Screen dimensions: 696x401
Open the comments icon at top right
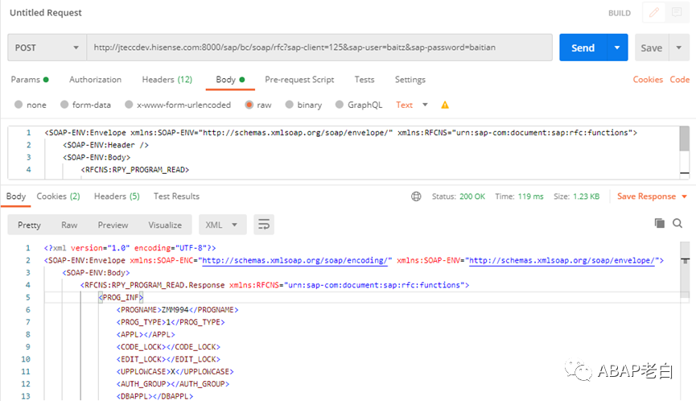coord(677,13)
